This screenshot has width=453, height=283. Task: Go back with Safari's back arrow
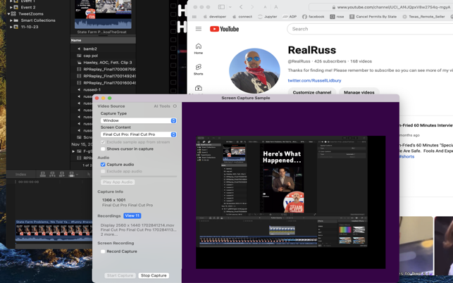(241, 7)
